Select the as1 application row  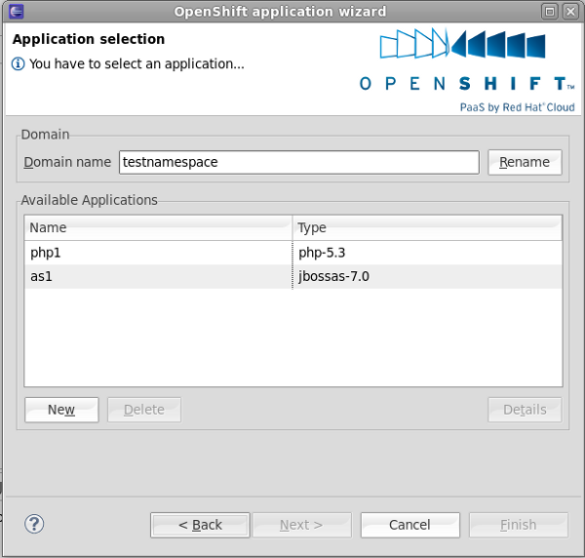293,277
